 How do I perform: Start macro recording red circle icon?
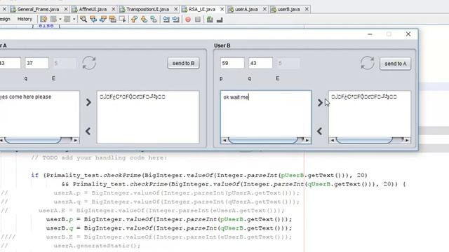click(x=188, y=20)
